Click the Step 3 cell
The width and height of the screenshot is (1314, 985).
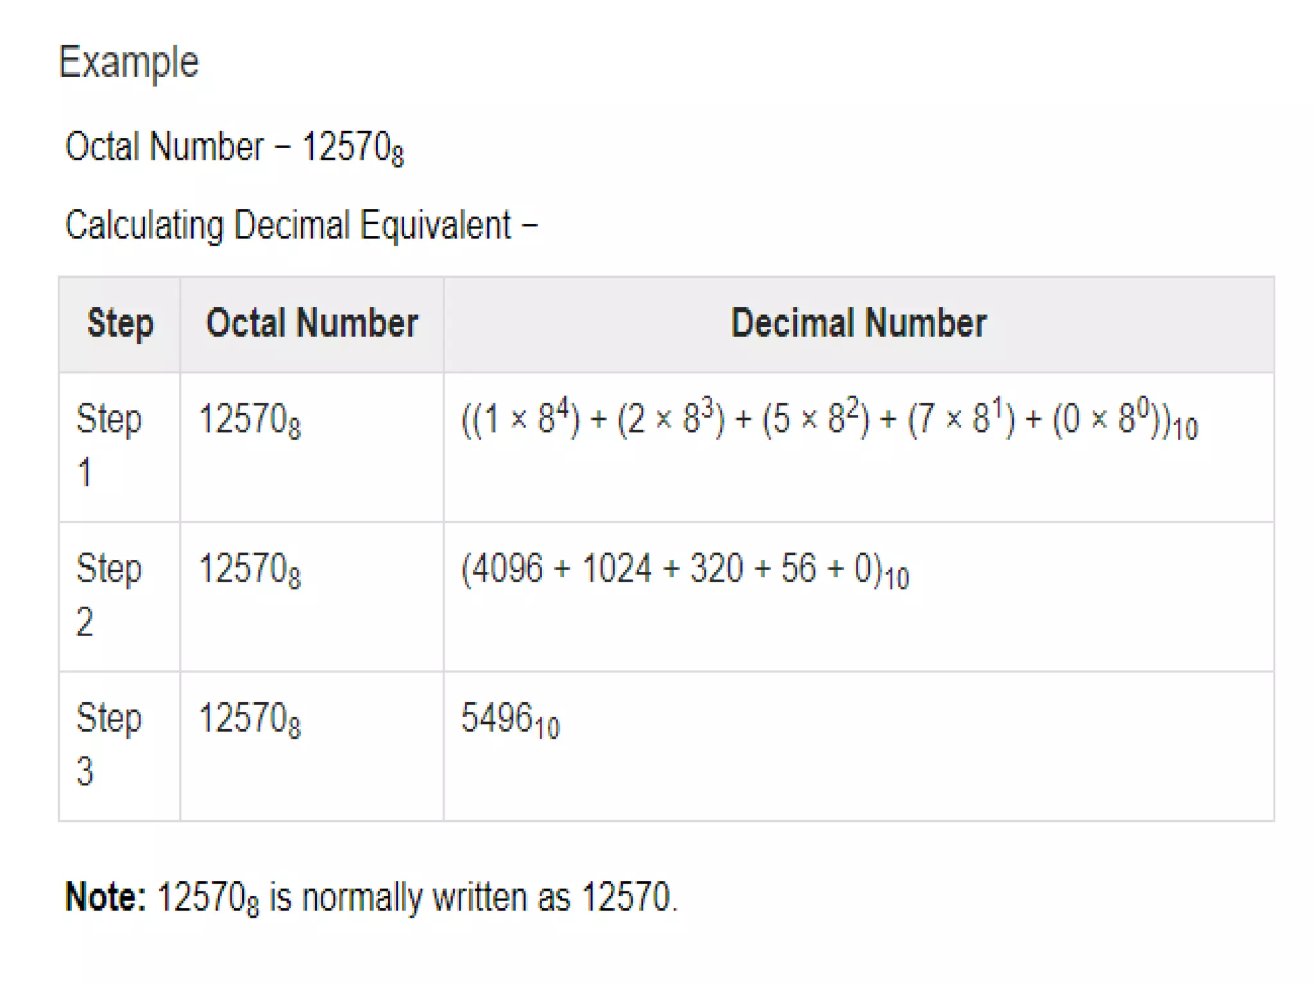pyautogui.click(x=108, y=745)
